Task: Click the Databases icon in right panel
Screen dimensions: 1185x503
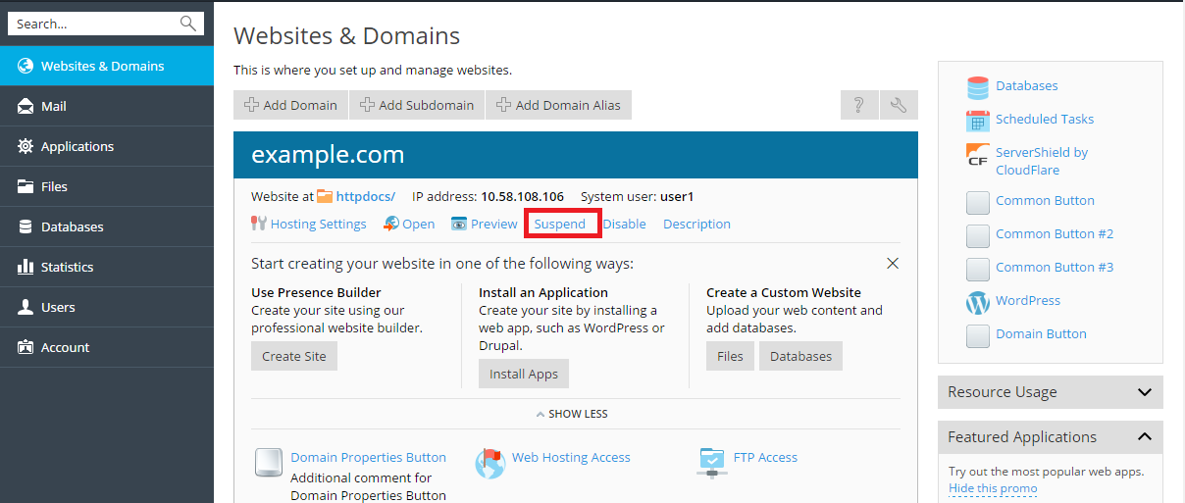Action: pyautogui.click(x=978, y=87)
